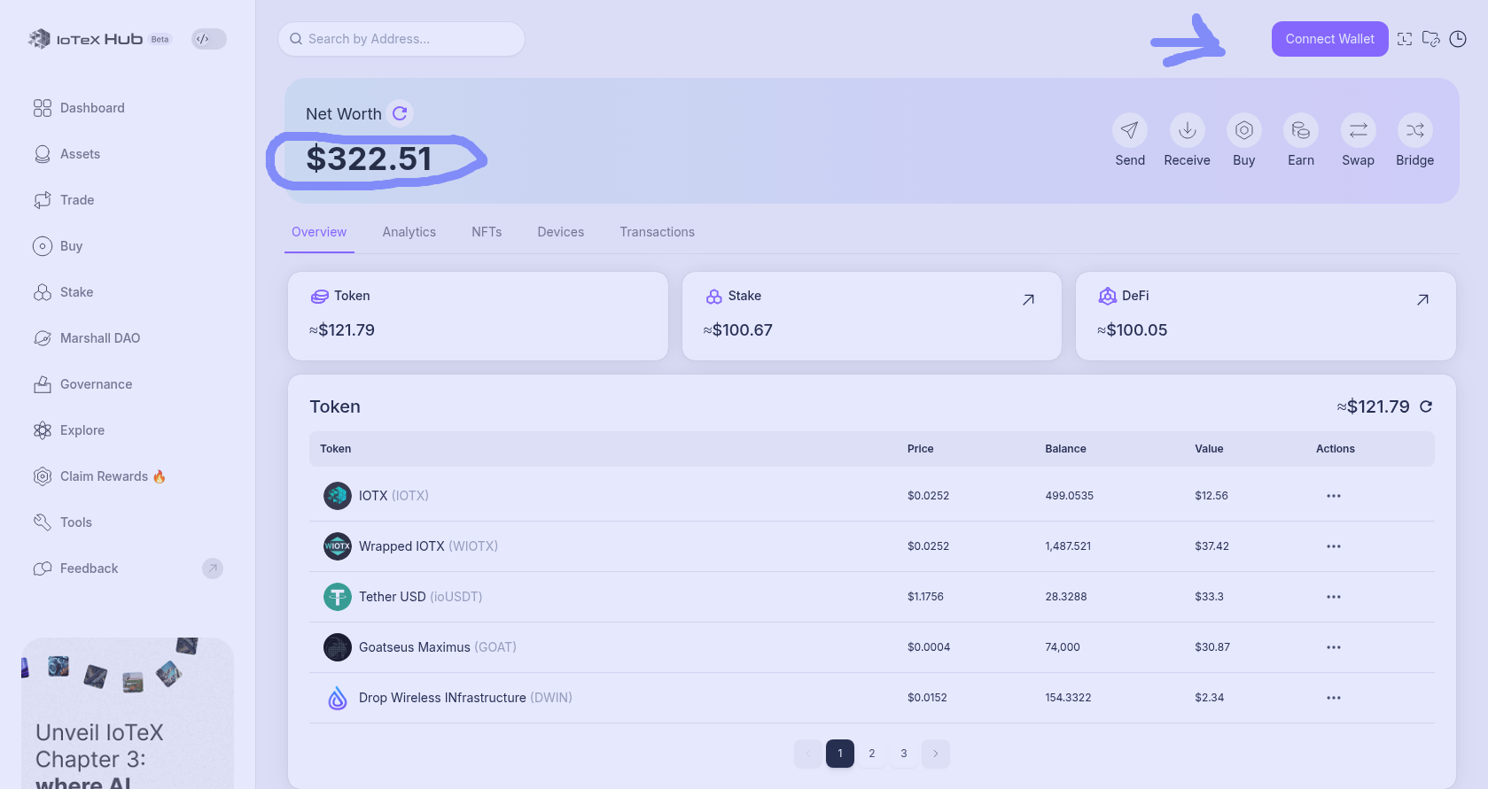The height and width of the screenshot is (789, 1488).
Task: Open actions menu for Goatseus Maximus row
Action: [x=1333, y=647]
